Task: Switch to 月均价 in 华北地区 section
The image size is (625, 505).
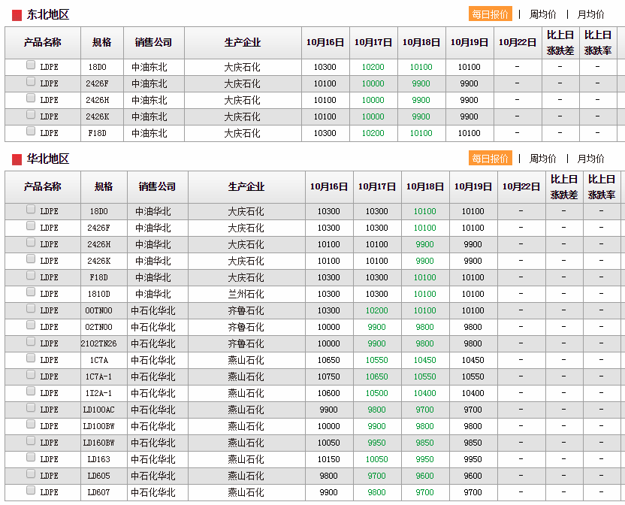Action: [x=590, y=159]
